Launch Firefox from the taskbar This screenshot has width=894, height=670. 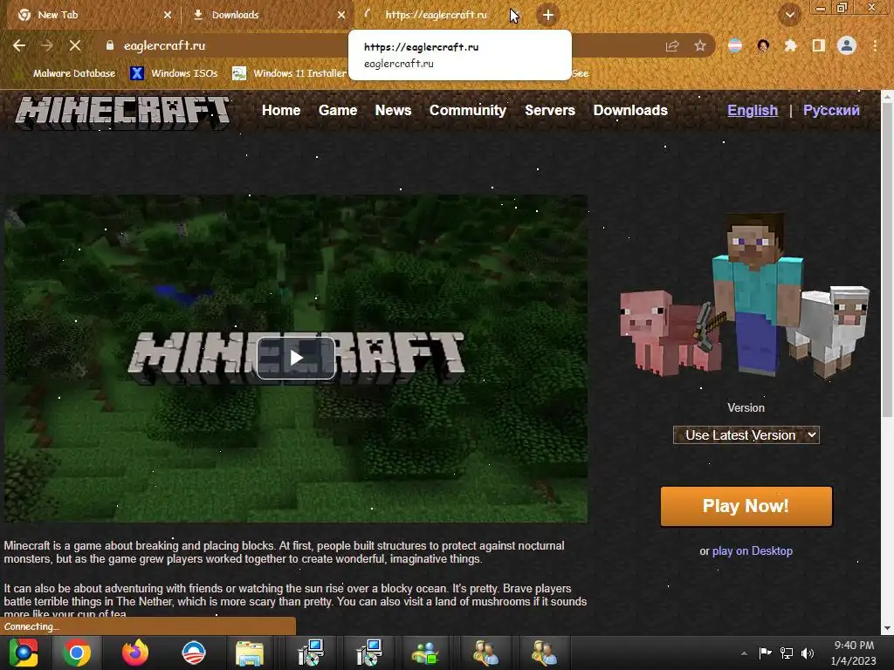coord(135,653)
